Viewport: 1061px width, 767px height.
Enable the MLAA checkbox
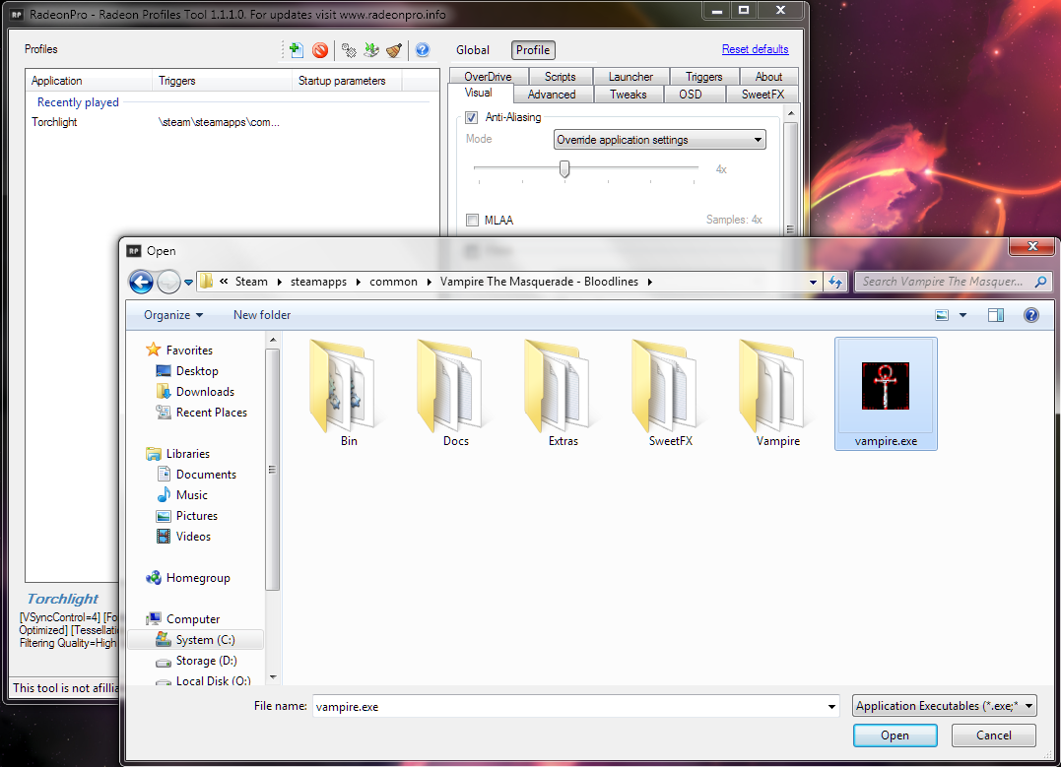[472, 220]
